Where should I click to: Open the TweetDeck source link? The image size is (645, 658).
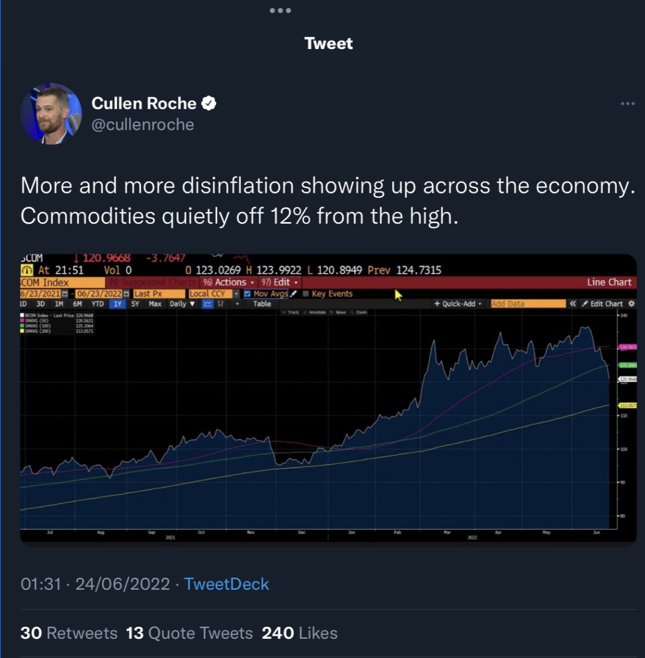point(226,584)
